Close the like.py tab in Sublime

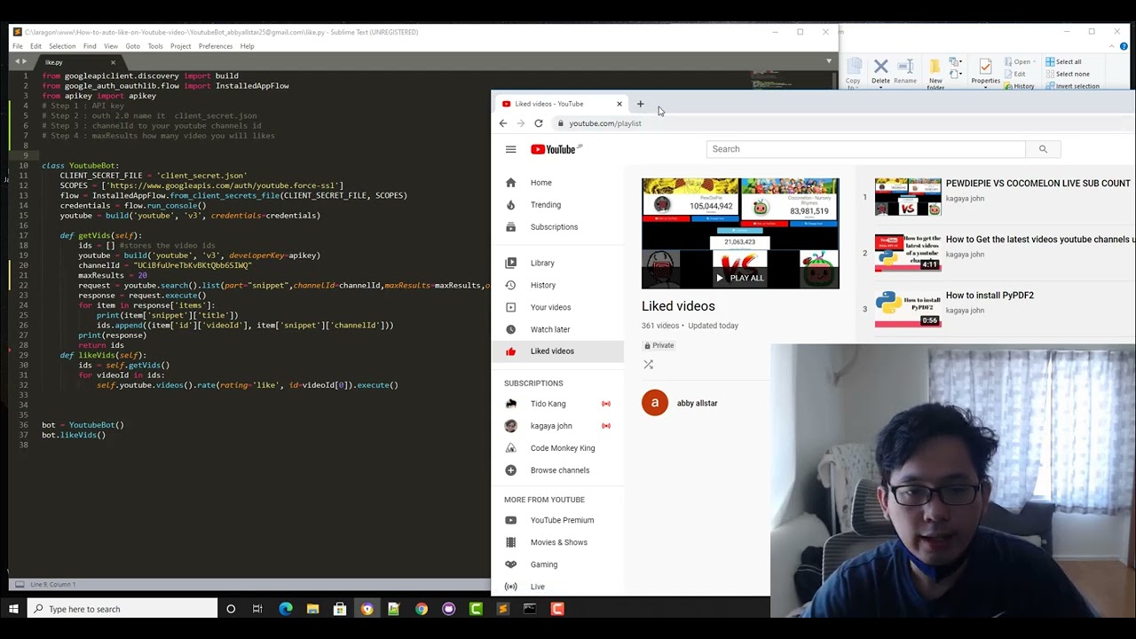coord(113,62)
